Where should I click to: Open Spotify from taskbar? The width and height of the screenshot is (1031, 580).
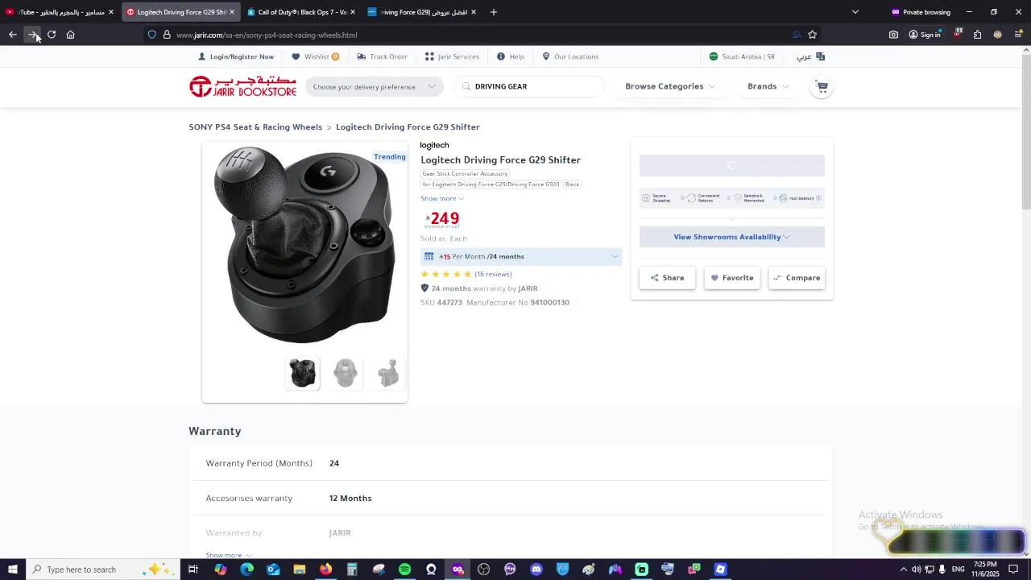[x=405, y=570]
